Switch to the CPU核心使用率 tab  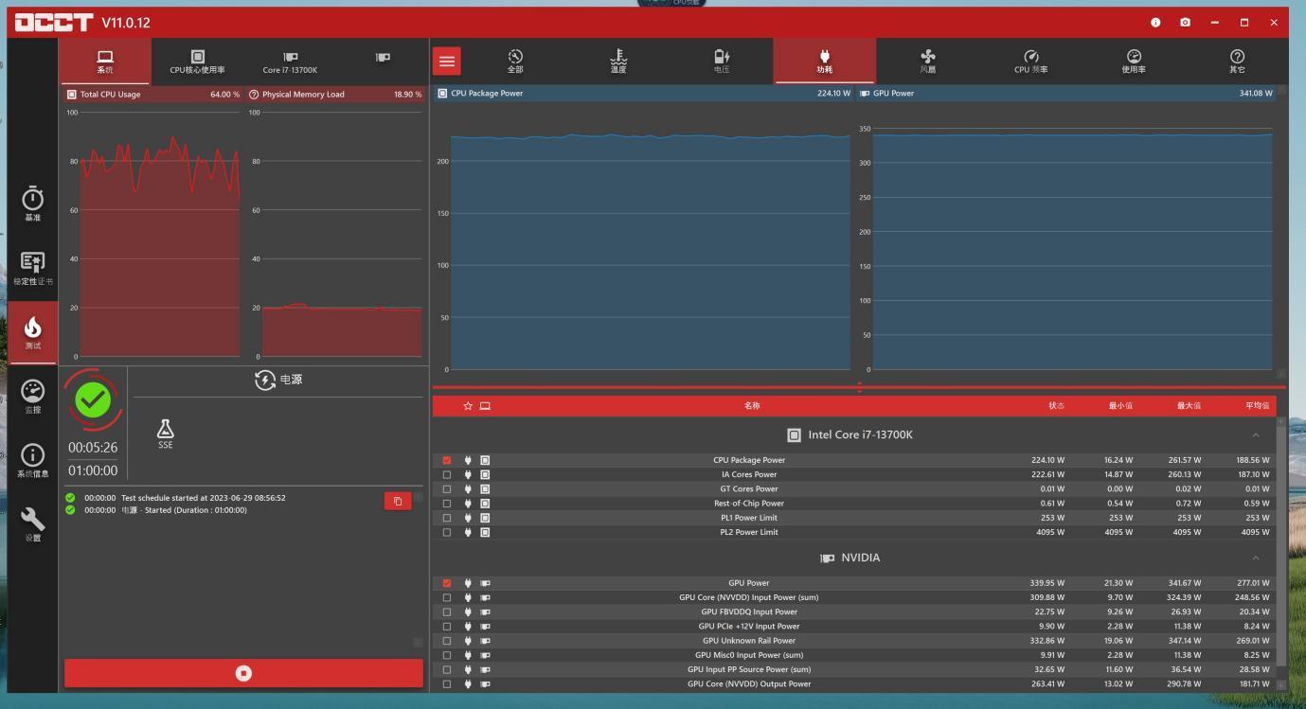(x=197, y=62)
